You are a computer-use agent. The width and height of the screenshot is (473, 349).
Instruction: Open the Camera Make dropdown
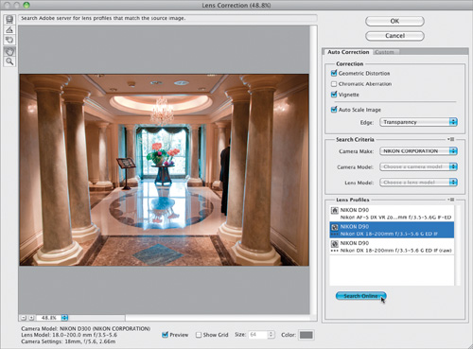coord(418,151)
